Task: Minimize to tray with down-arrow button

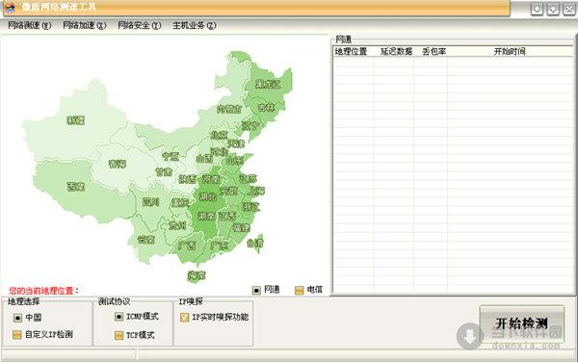Action: (538, 9)
